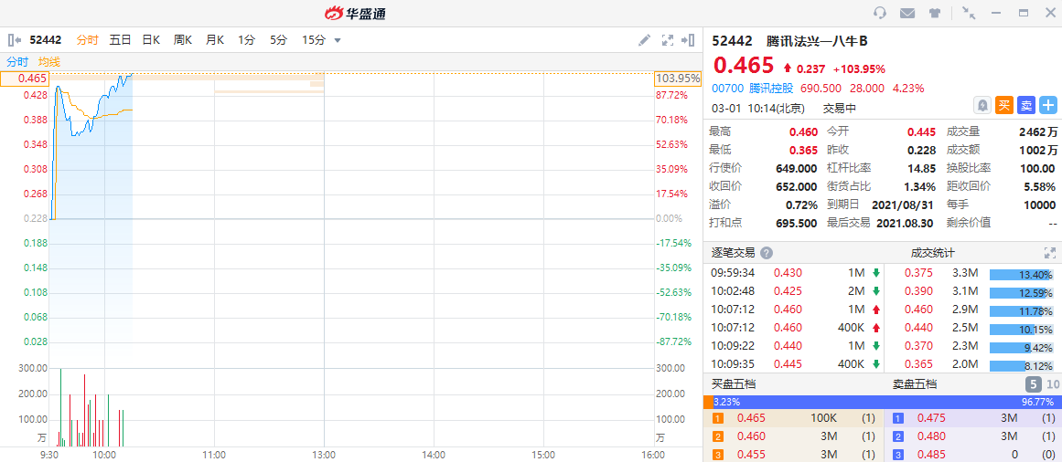Viewport: 1062px width, 462px height.
Task: Click the shrink window arrows icon
Action: (969, 13)
